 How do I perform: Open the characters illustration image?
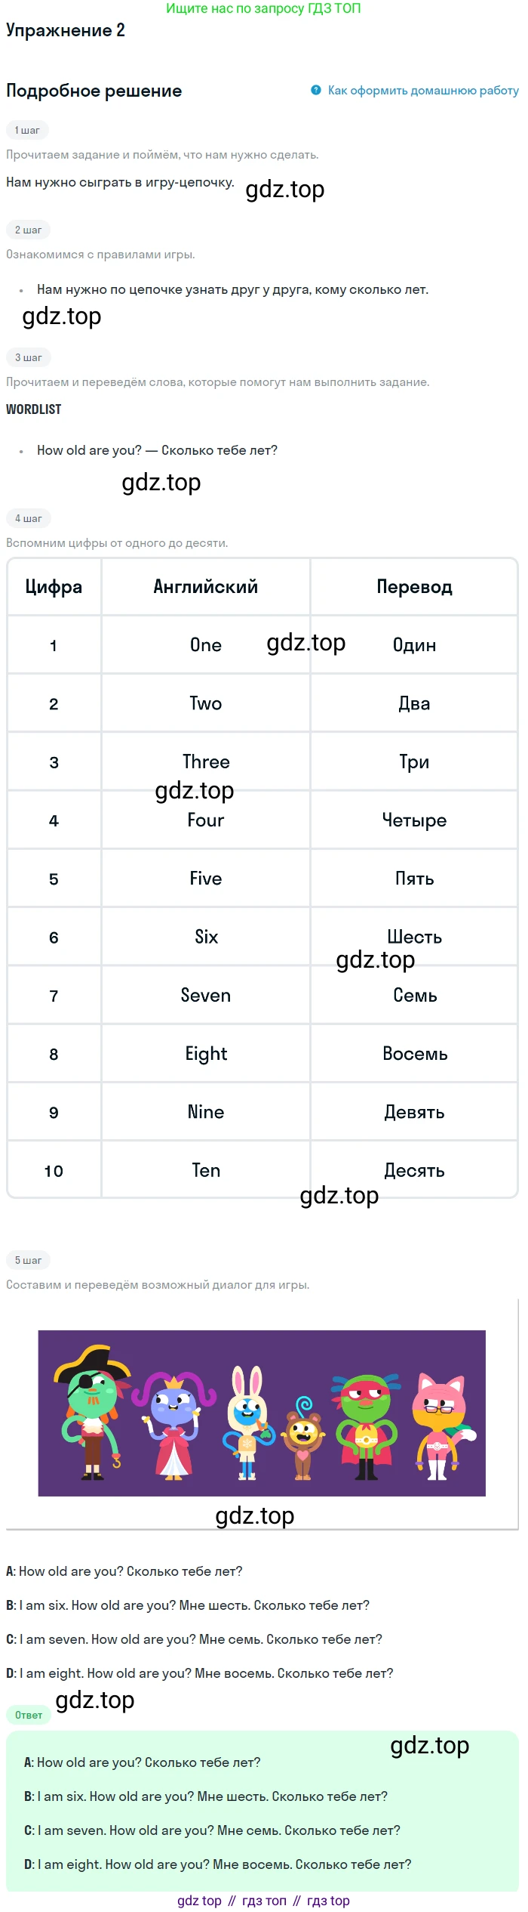(262, 1413)
